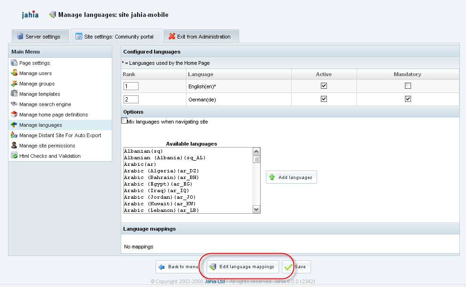466x287 pixels.
Task: Select Arabic (Jordan)(ar_JO) entry
Action: (x=188, y=197)
